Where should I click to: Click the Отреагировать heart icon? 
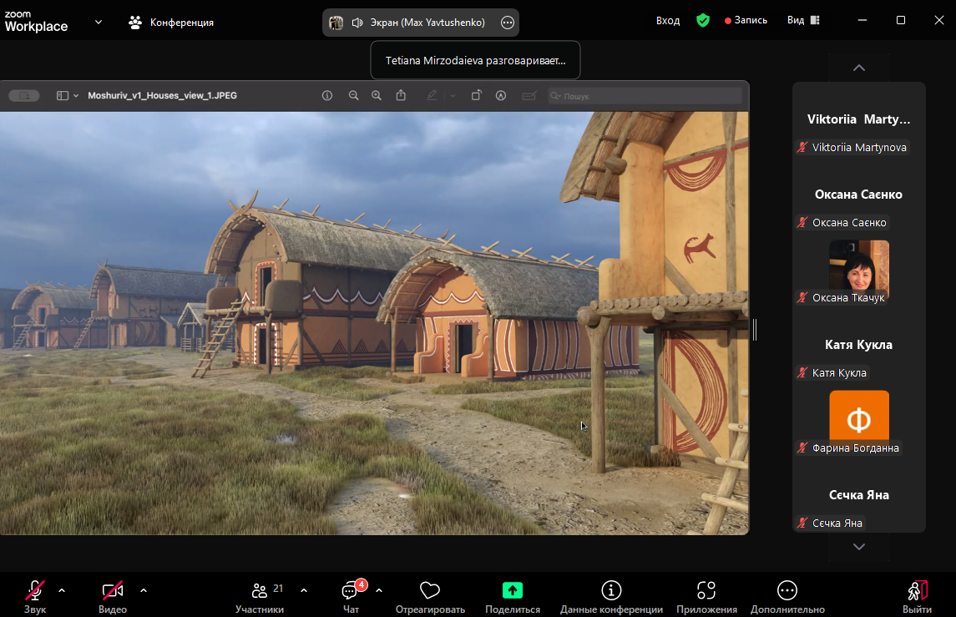coord(430,595)
